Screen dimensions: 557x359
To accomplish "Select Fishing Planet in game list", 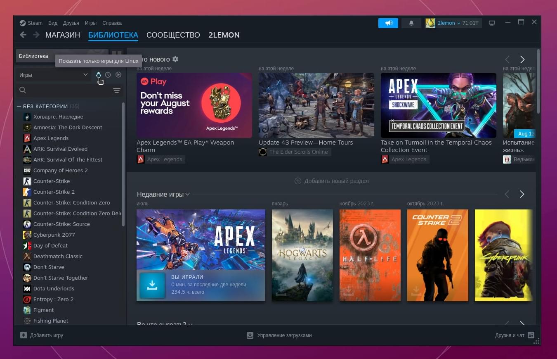I will [x=51, y=321].
